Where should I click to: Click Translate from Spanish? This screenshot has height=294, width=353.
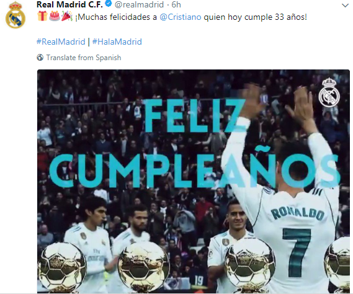pyautogui.click(x=84, y=58)
